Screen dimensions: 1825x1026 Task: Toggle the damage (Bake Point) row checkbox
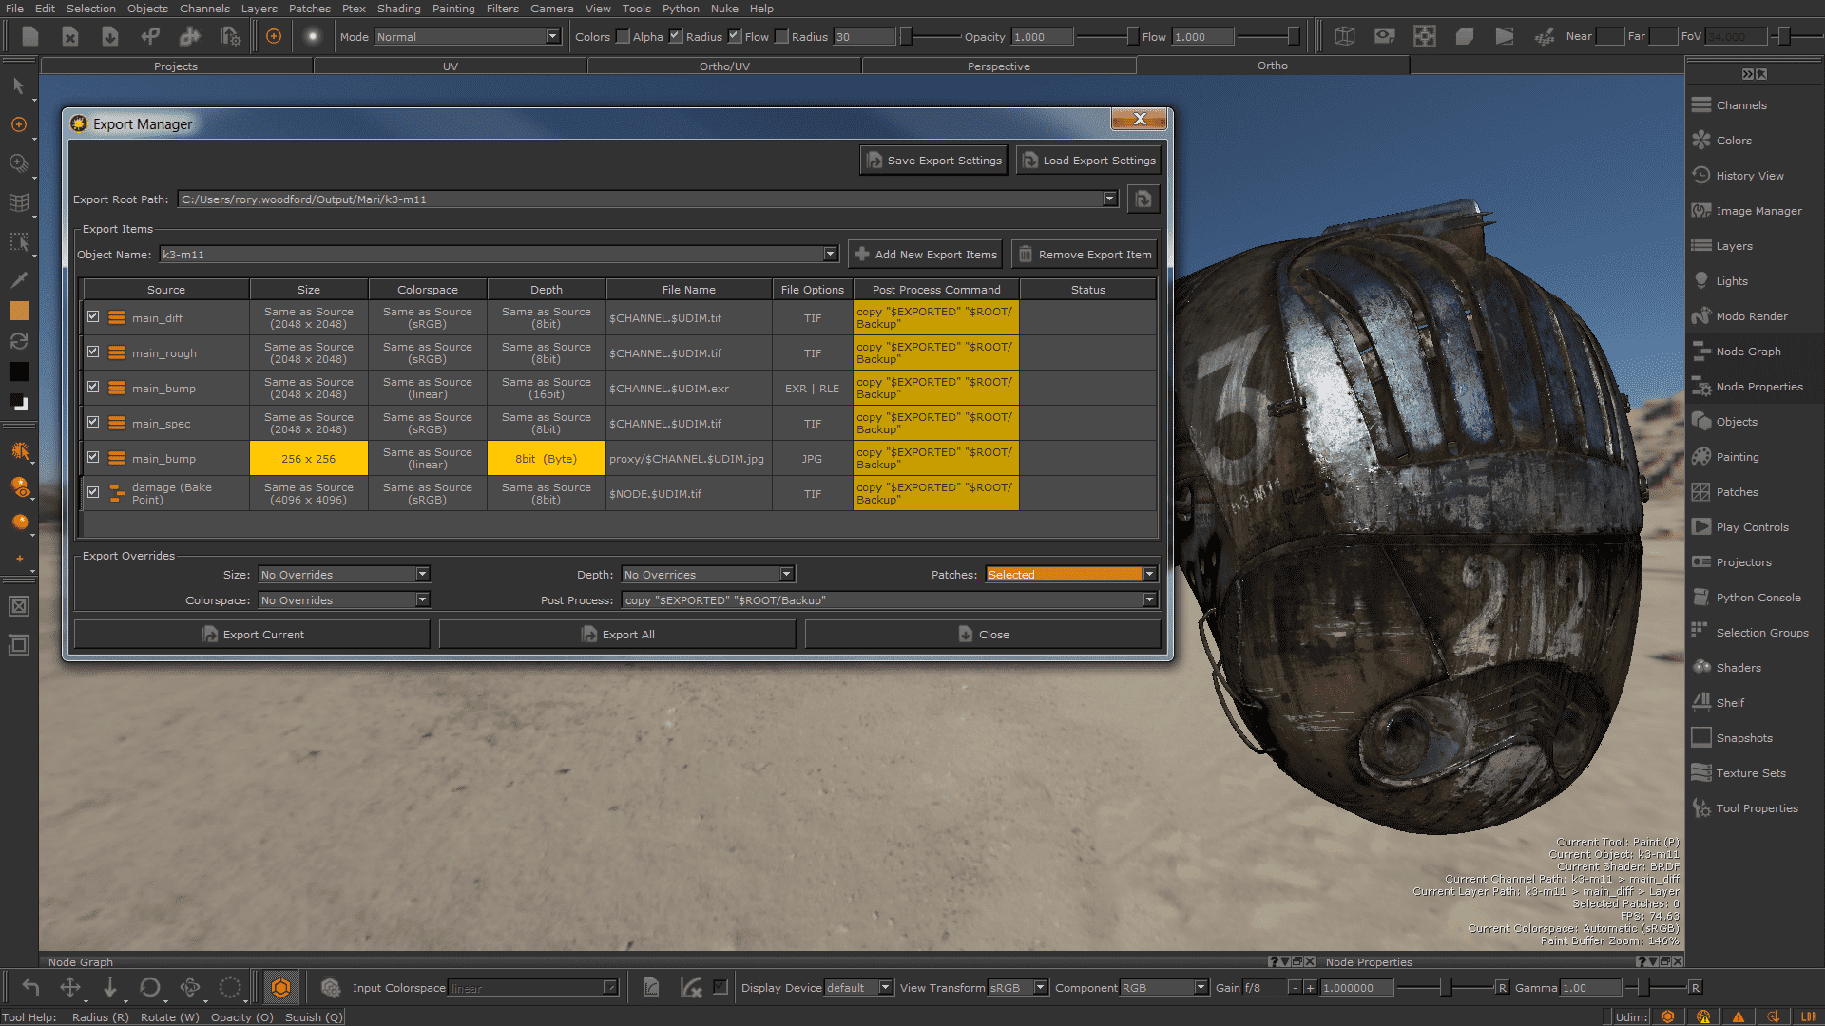93,493
